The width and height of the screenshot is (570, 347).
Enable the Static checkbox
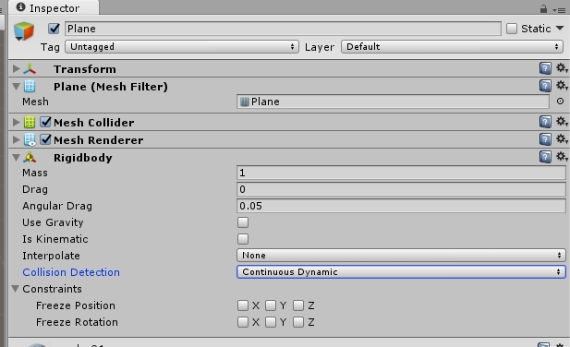point(512,29)
